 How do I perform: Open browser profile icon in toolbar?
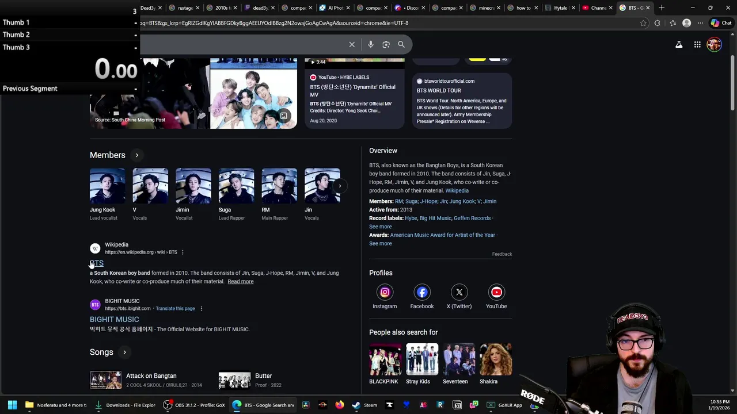click(x=686, y=23)
